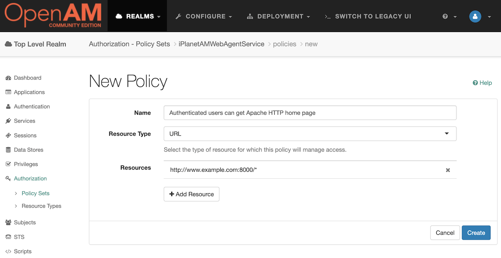501x258 pixels.
Task: Click the Top Level Realm cloud icon
Action: coord(8,44)
